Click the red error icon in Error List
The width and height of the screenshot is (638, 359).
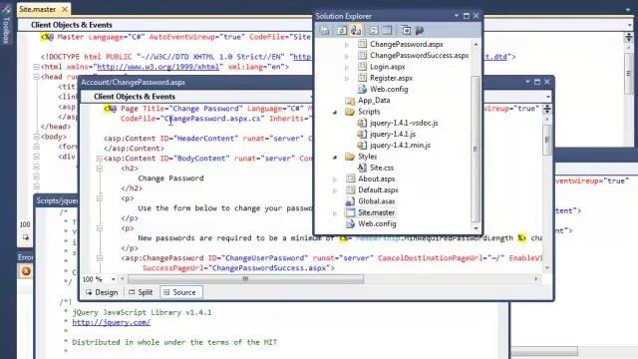coord(26,271)
